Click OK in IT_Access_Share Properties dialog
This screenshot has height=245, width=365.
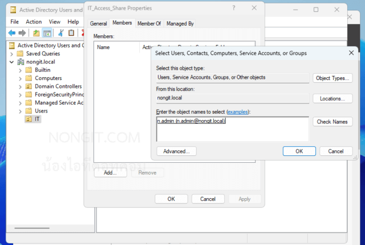(x=171, y=199)
